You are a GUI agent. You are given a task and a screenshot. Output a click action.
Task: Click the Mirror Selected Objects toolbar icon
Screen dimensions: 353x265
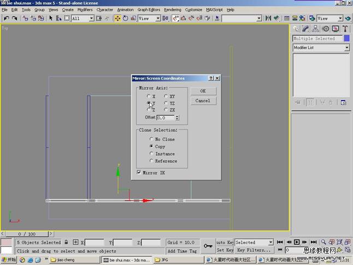pos(268,18)
